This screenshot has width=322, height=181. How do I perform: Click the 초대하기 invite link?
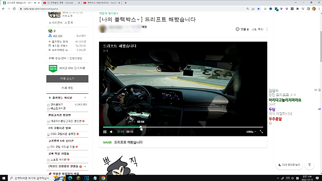pos(81,36)
